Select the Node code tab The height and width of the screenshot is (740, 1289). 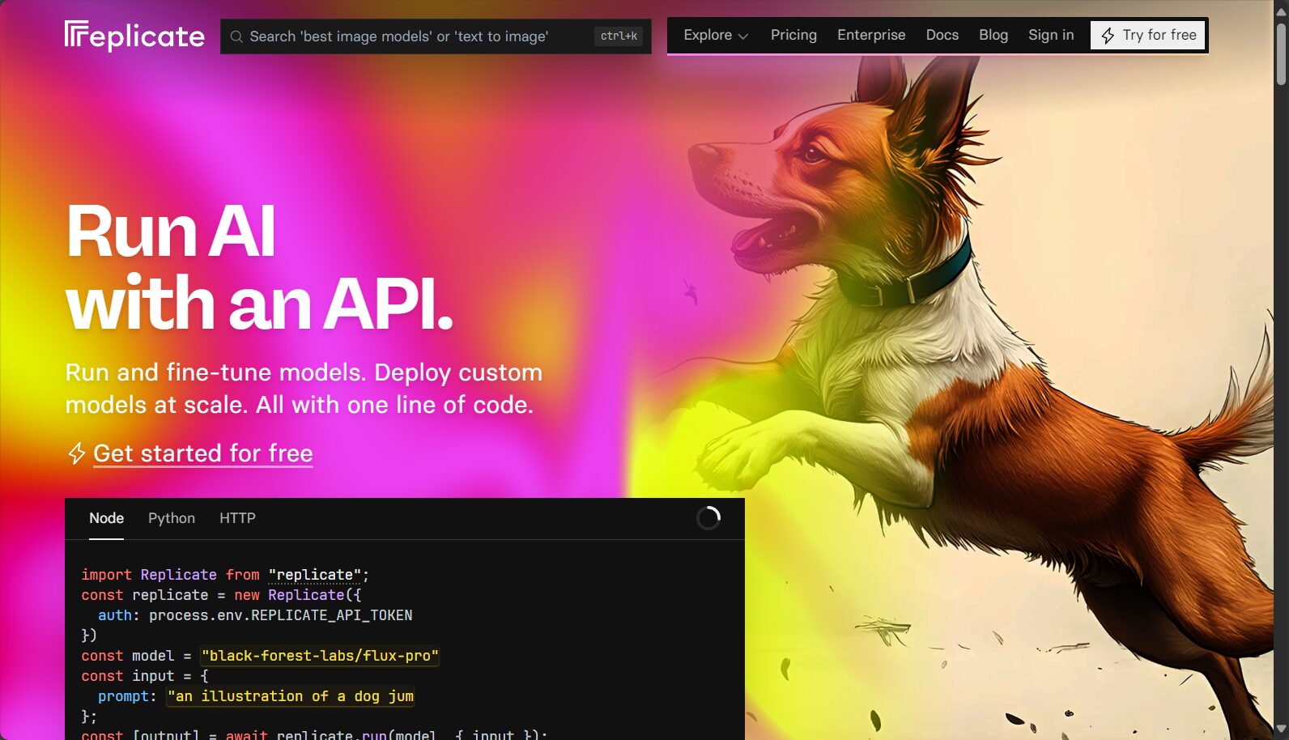(x=106, y=518)
